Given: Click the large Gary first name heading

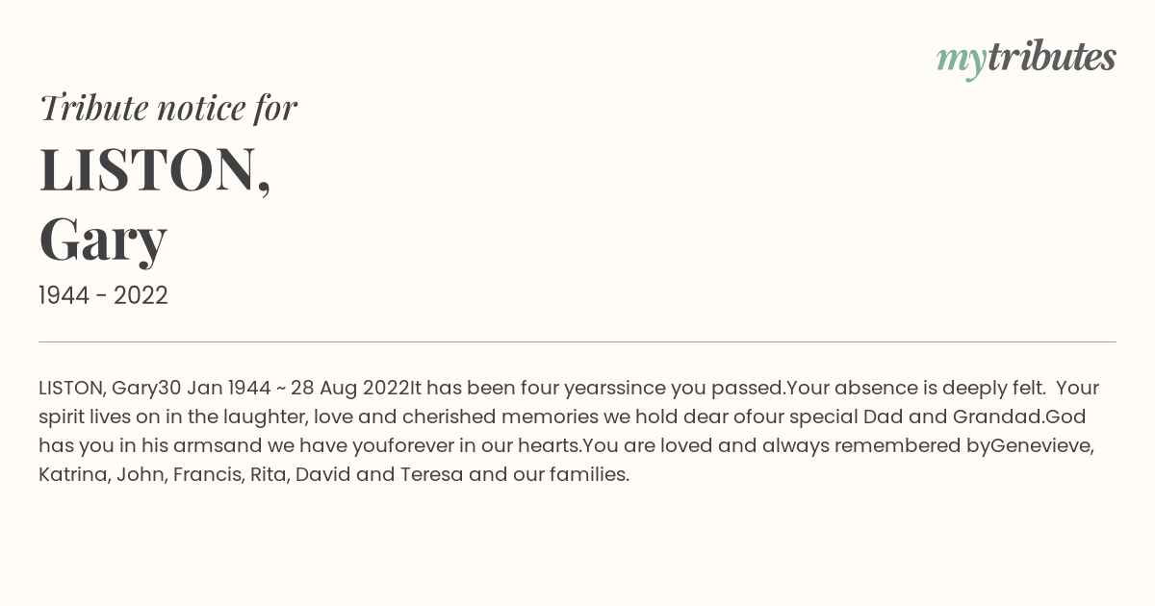Looking at the screenshot, I should pos(103,240).
